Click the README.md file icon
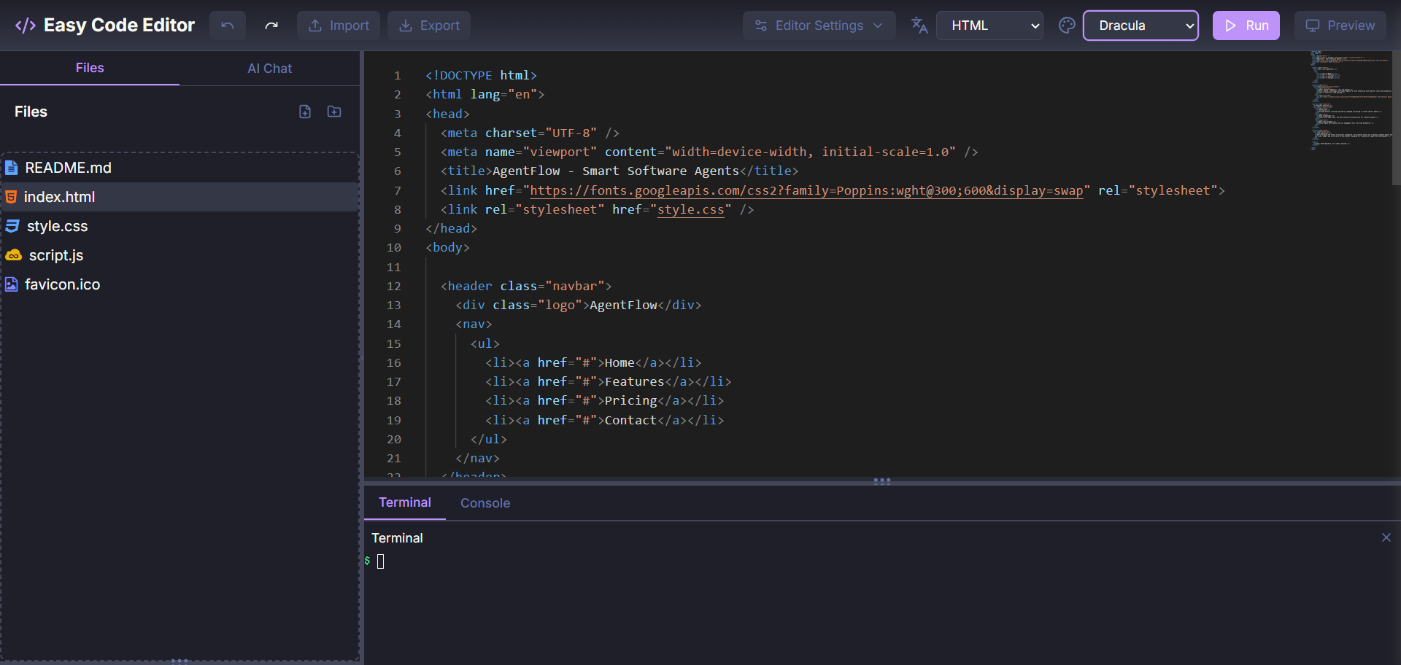This screenshot has width=1401, height=665. pos(12,168)
